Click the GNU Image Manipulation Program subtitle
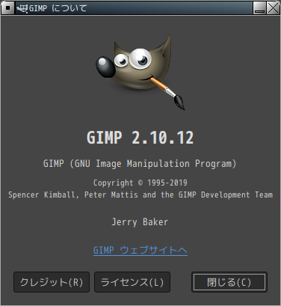Image resolution: width=281 pixels, height=306 pixels. (140, 164)
